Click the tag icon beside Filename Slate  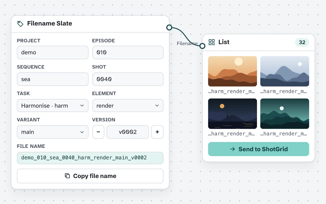click(x=20, y=24)
